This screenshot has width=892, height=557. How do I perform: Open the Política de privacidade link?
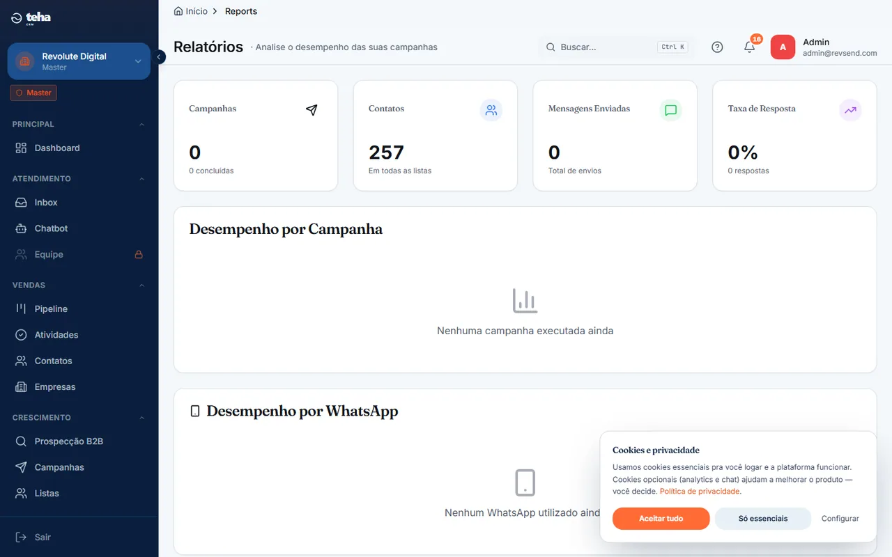coord(700,491)
